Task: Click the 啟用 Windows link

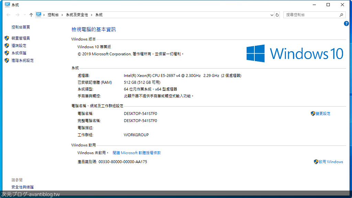Action: tap(331, 162)
